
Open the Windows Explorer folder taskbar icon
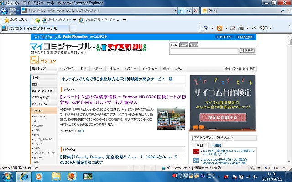tap(56, 177)
